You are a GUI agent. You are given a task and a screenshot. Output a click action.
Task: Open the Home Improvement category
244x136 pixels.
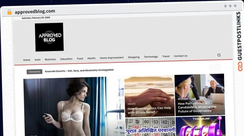112,58
